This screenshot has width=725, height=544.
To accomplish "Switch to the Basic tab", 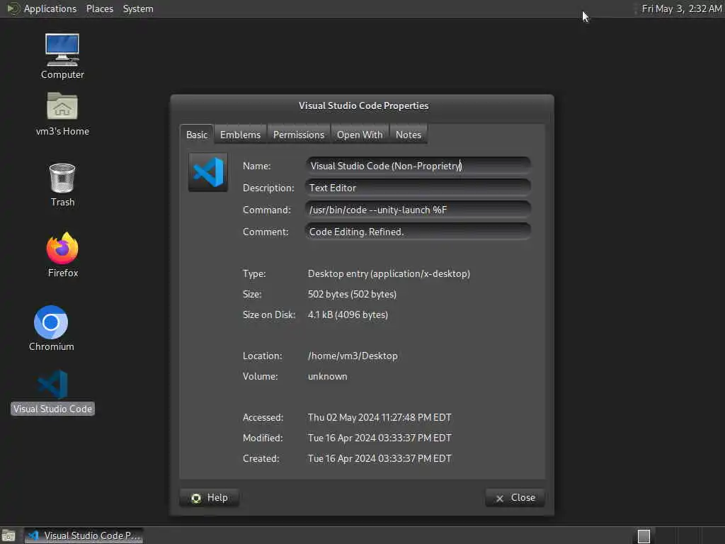I will point(197,135).
